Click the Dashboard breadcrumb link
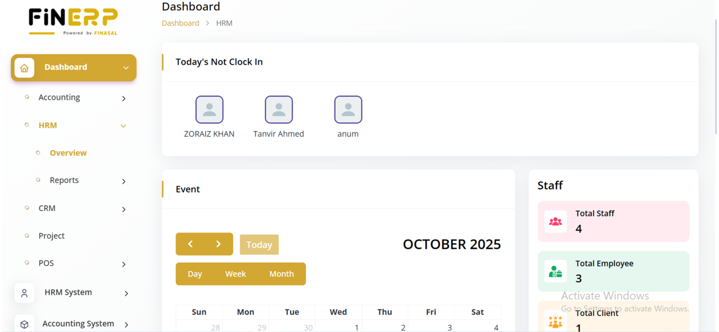This screenshot has width=719, height=332. point(180,23)
